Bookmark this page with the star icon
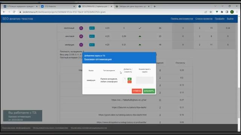 coord(211,12)
